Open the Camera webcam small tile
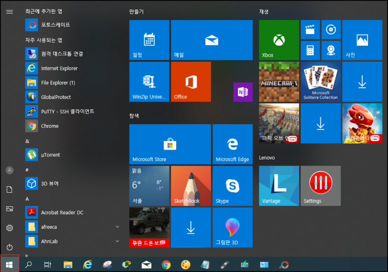 coord(331,51)
